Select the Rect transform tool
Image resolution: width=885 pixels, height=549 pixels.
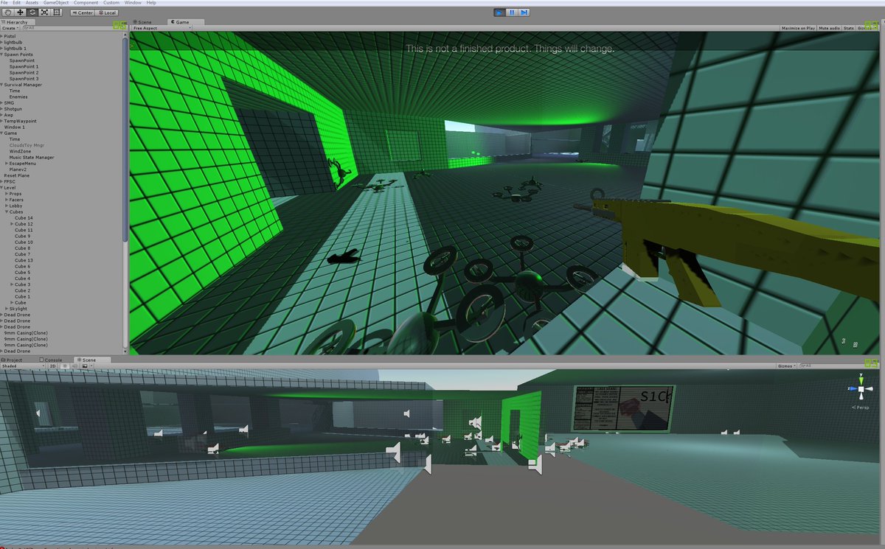(x=57, y=12)
